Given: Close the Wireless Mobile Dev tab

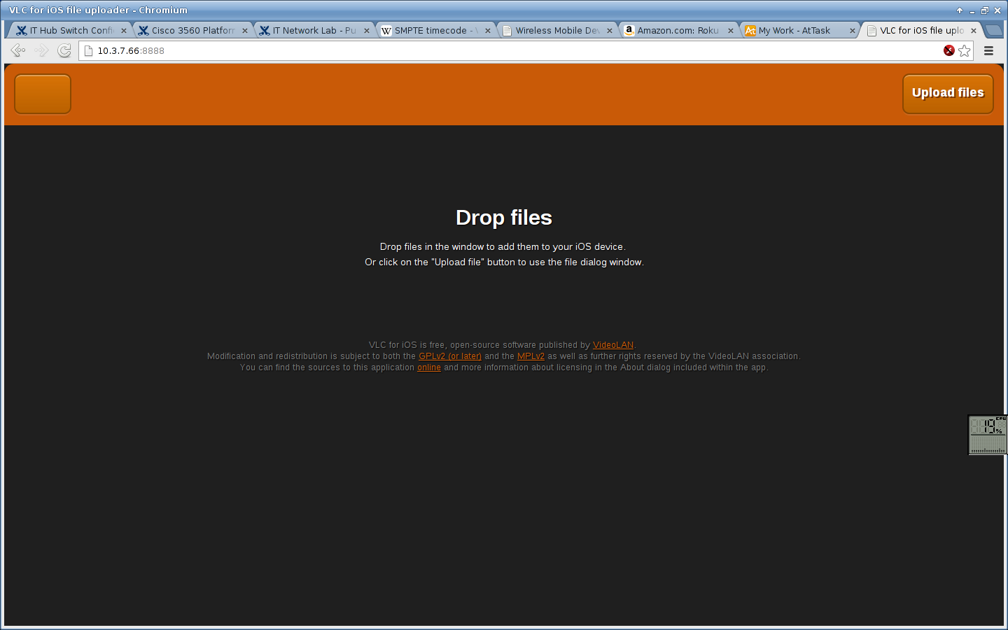Looking at the screenshot, I should coord(610,31).
